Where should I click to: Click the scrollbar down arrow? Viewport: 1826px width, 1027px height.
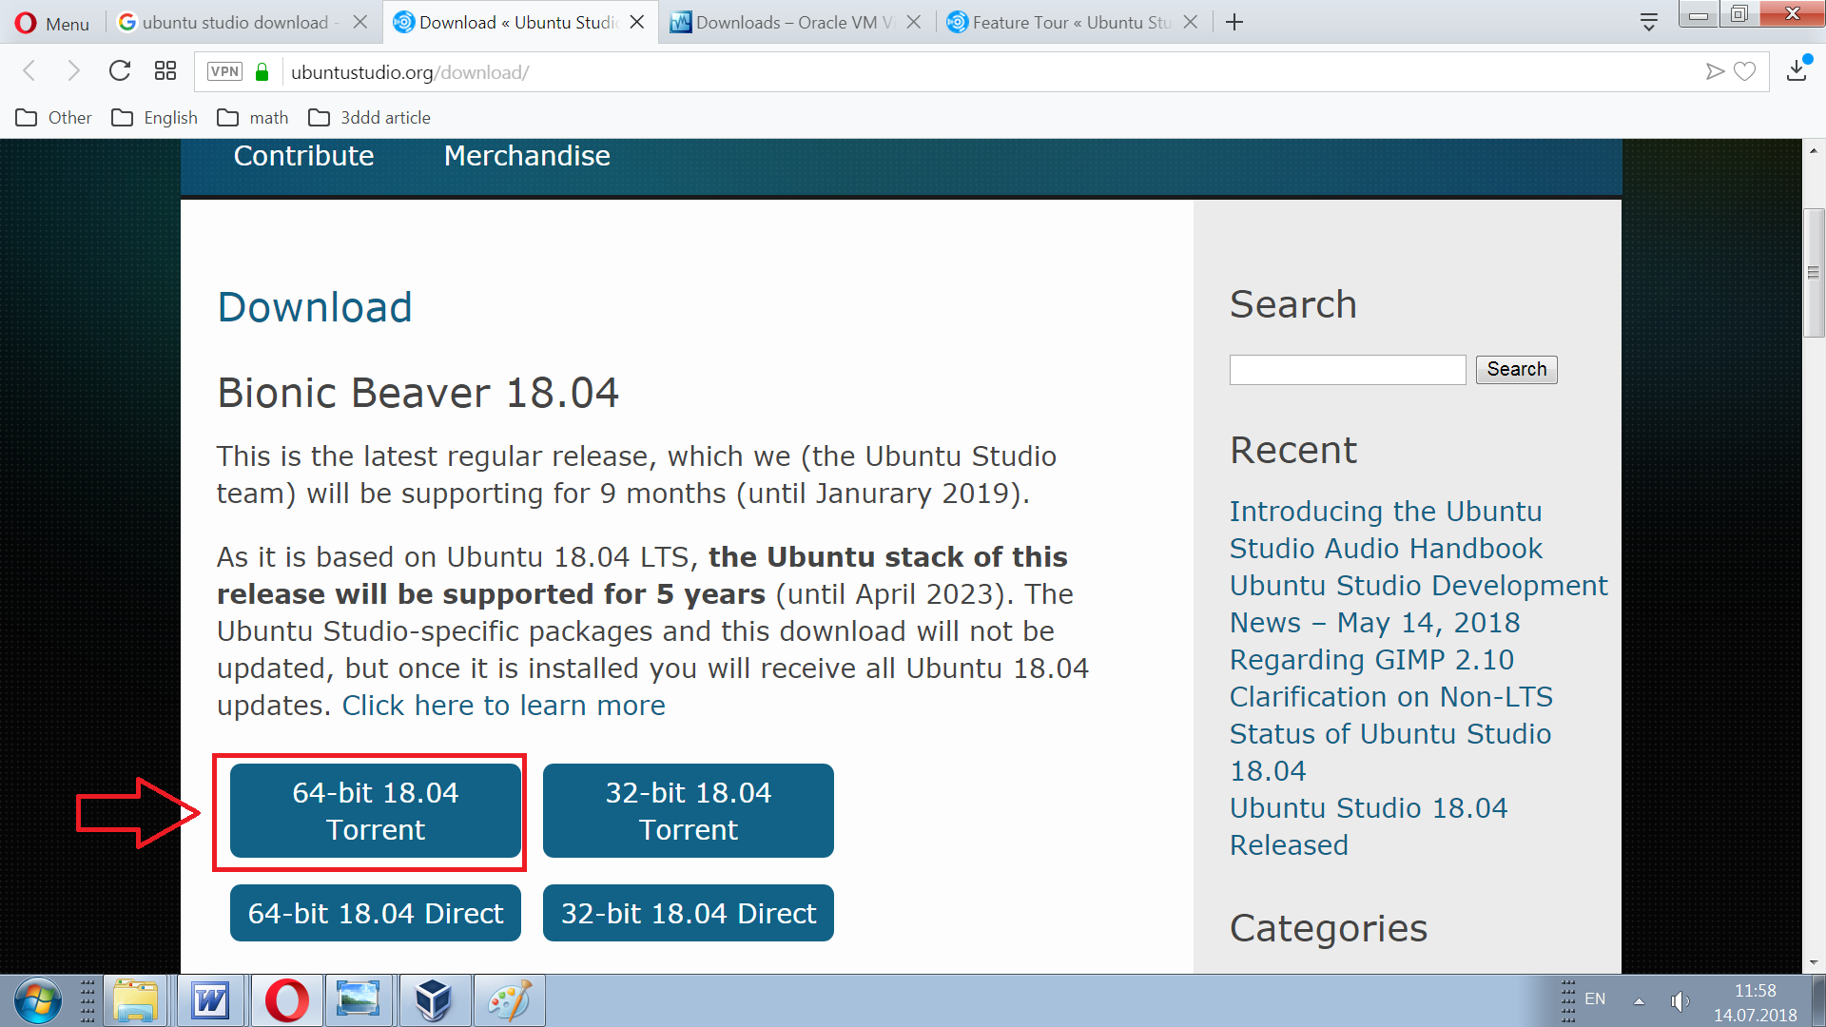[1814, 962]
